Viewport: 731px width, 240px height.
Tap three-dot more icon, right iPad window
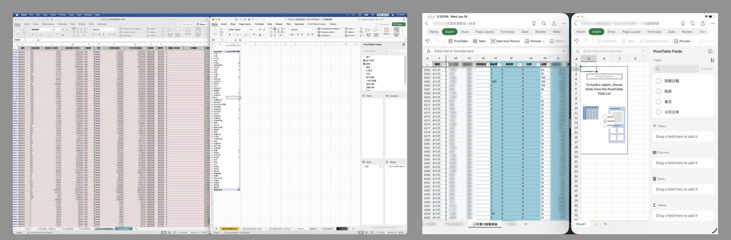click(x=713, y=23)
